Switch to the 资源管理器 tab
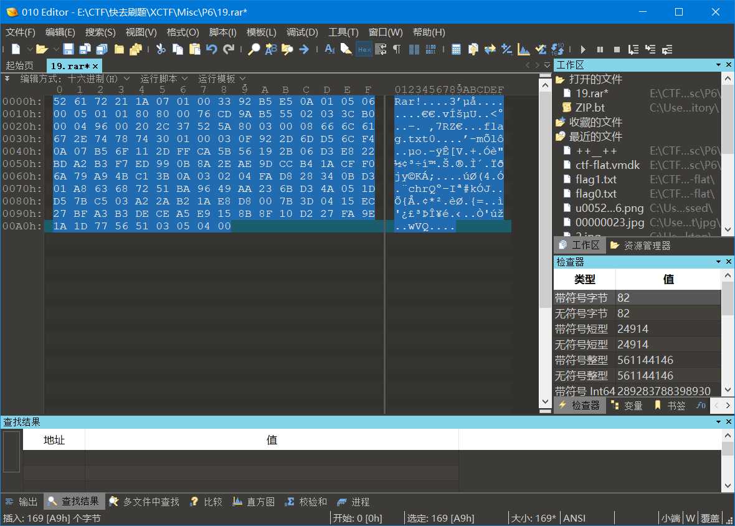Viewport: 735px width, 526px height. coord(640,246)
